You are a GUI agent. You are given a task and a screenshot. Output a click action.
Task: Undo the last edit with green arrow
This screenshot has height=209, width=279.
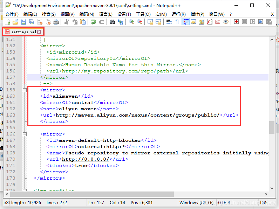coord(94,22)
